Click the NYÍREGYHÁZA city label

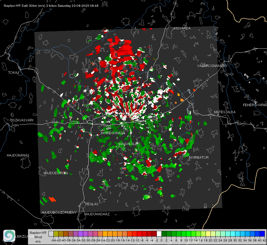point(113,133)
